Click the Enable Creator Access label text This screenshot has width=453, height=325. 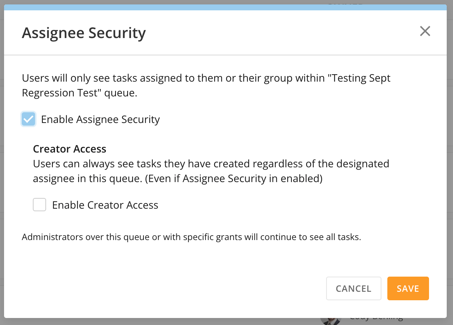point(105,205)
